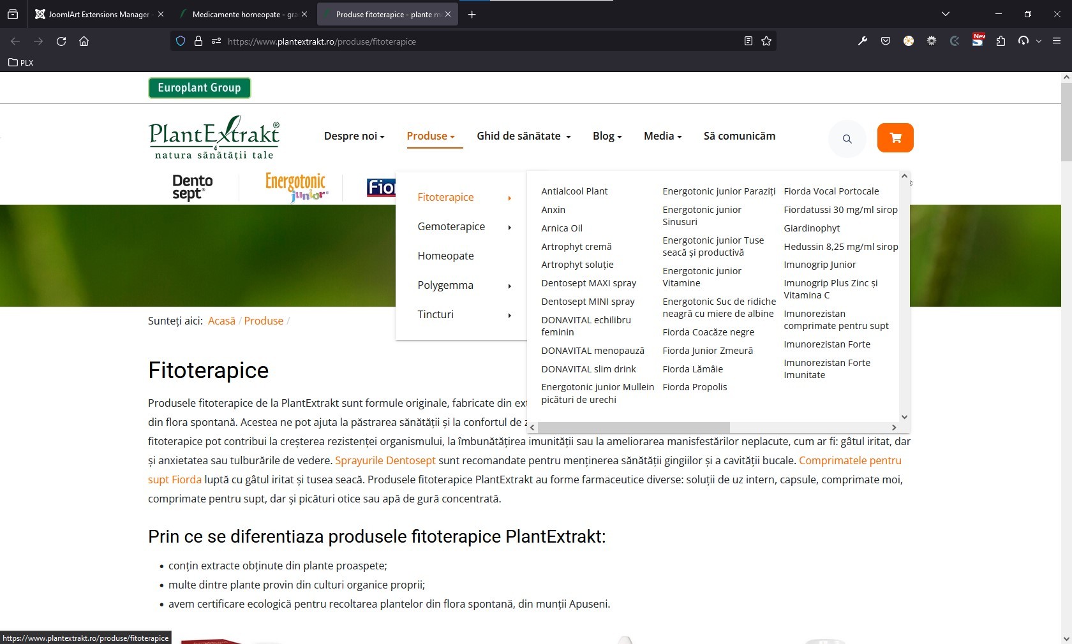Image resolution: width=1072 pixels, height=644 pixels.
Task: Open the Arnica Oil product link
Action: tap(562, 228)
